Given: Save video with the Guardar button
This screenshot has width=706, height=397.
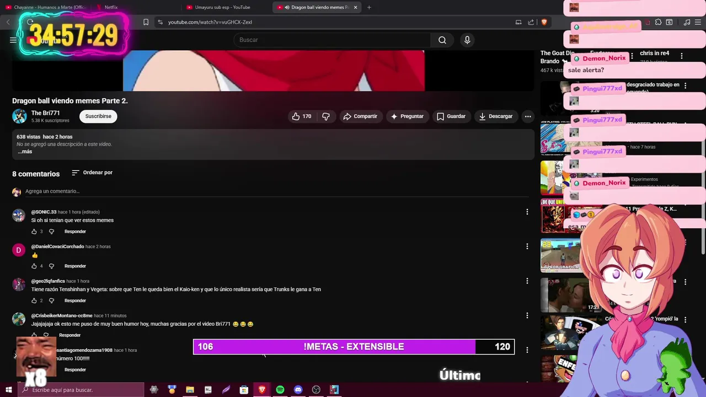Looking at the screenshot, I should pos(451,116).
